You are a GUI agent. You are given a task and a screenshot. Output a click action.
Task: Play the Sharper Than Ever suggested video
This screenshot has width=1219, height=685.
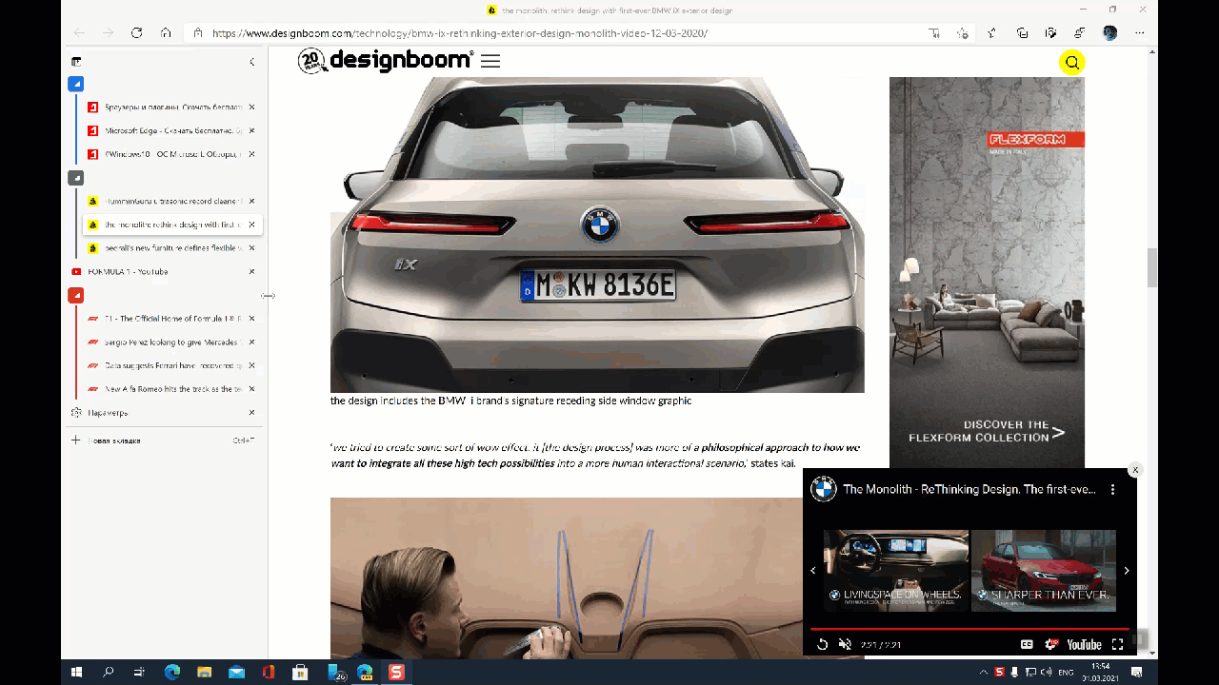[x=1044, y=570]
